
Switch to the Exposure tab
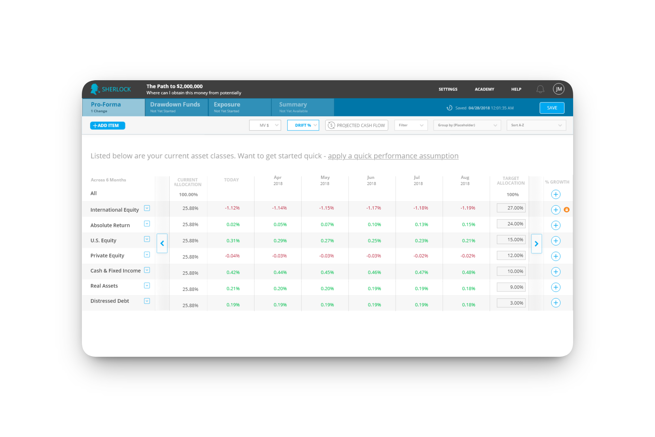[x=240, y=107]
